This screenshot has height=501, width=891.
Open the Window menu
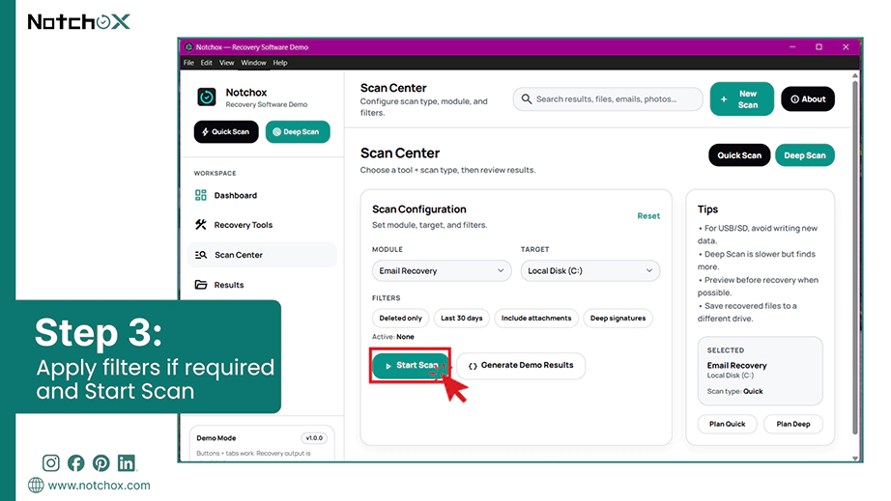tap(253, 63)
